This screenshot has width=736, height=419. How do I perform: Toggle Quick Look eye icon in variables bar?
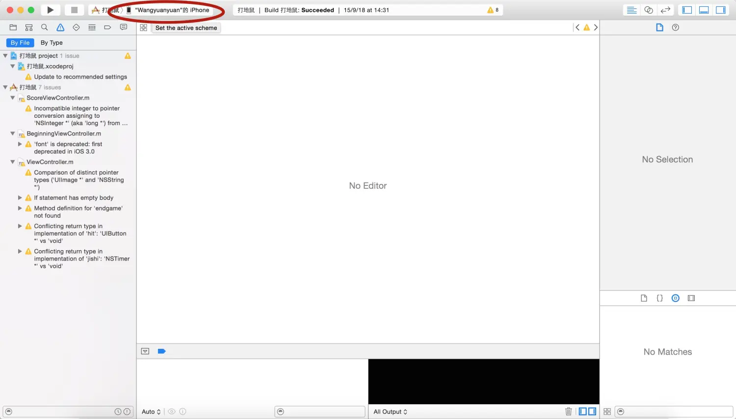click(x=172, y=412)
